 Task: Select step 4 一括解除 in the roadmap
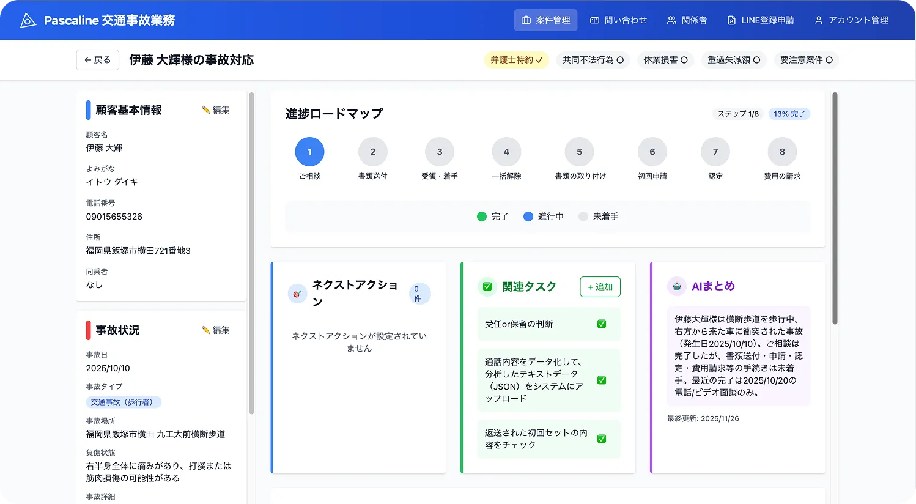[x=506, y=151]
